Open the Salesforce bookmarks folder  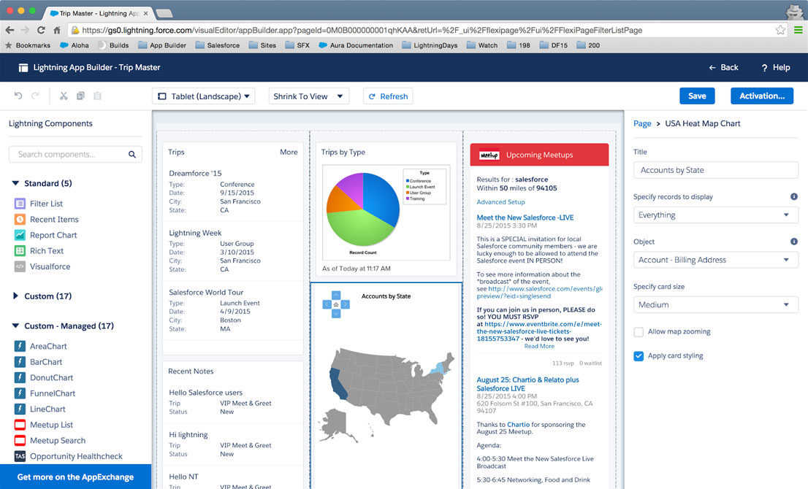tap(218, 45)
